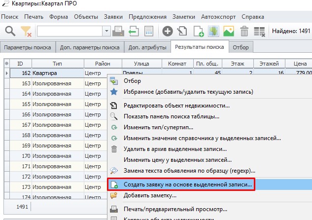Click the magnifier search icon in toolbar
This screenshot has height=220, width=312.
pos(10,31)
